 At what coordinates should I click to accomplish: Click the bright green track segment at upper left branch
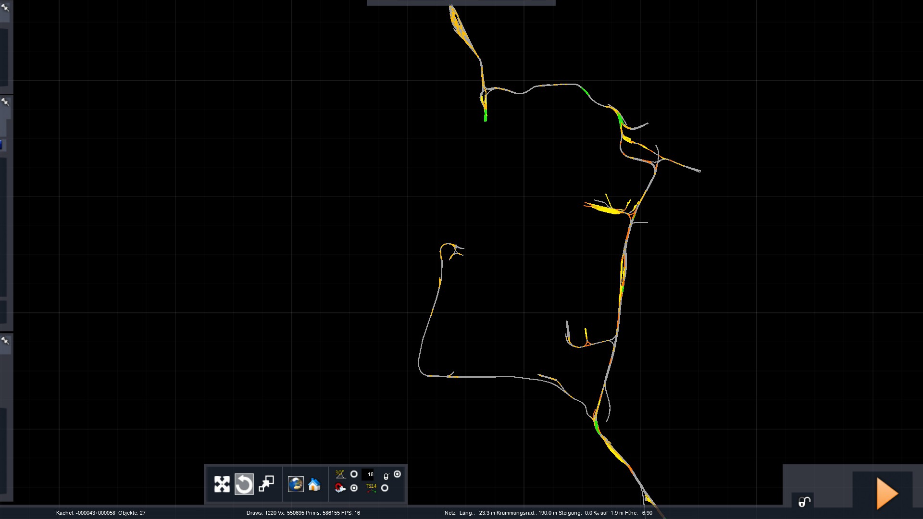click(x=486, y=116)
